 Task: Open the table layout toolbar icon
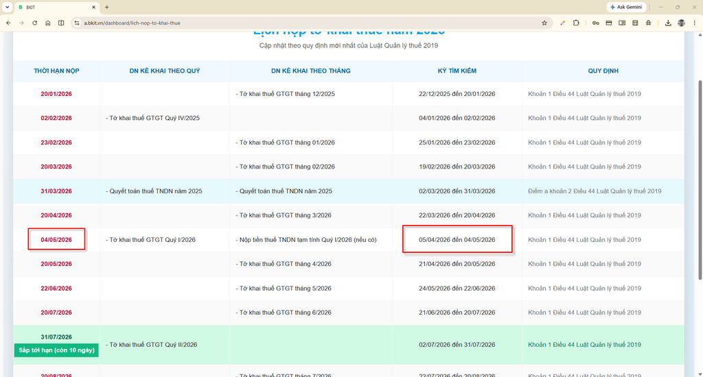635,23
